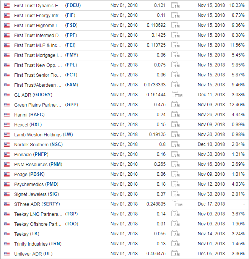Click the TTM calendar icon for GUORY
The image size is (249, 259).
[x=177, y=95]
